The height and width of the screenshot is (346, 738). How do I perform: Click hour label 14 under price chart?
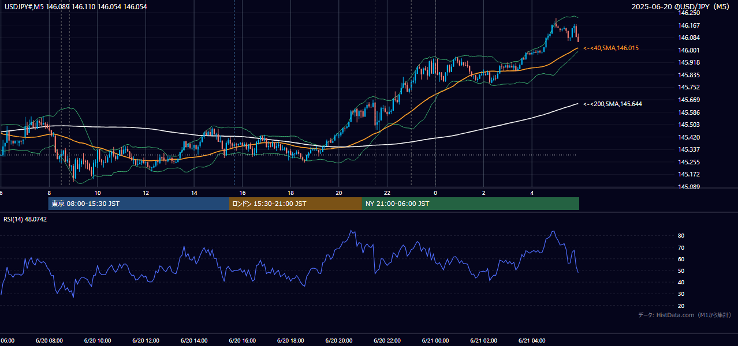(x=194, y=193)
